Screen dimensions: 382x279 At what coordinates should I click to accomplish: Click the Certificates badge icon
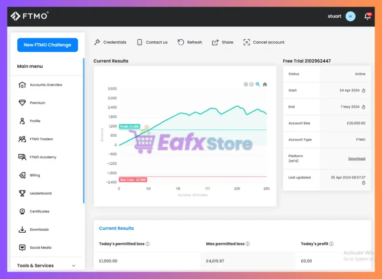click(x=22, y=211)
